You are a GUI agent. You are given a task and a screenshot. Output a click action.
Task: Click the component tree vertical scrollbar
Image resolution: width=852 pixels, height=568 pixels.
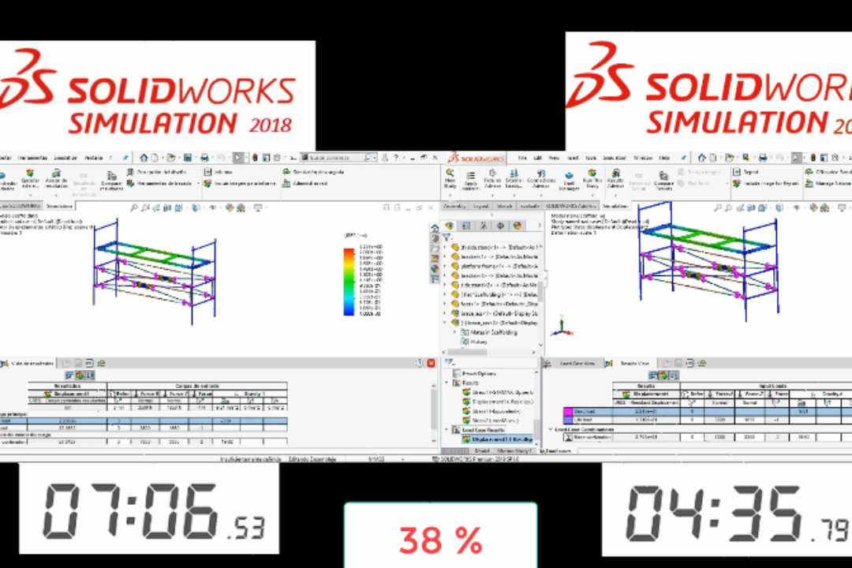(540, 291)
